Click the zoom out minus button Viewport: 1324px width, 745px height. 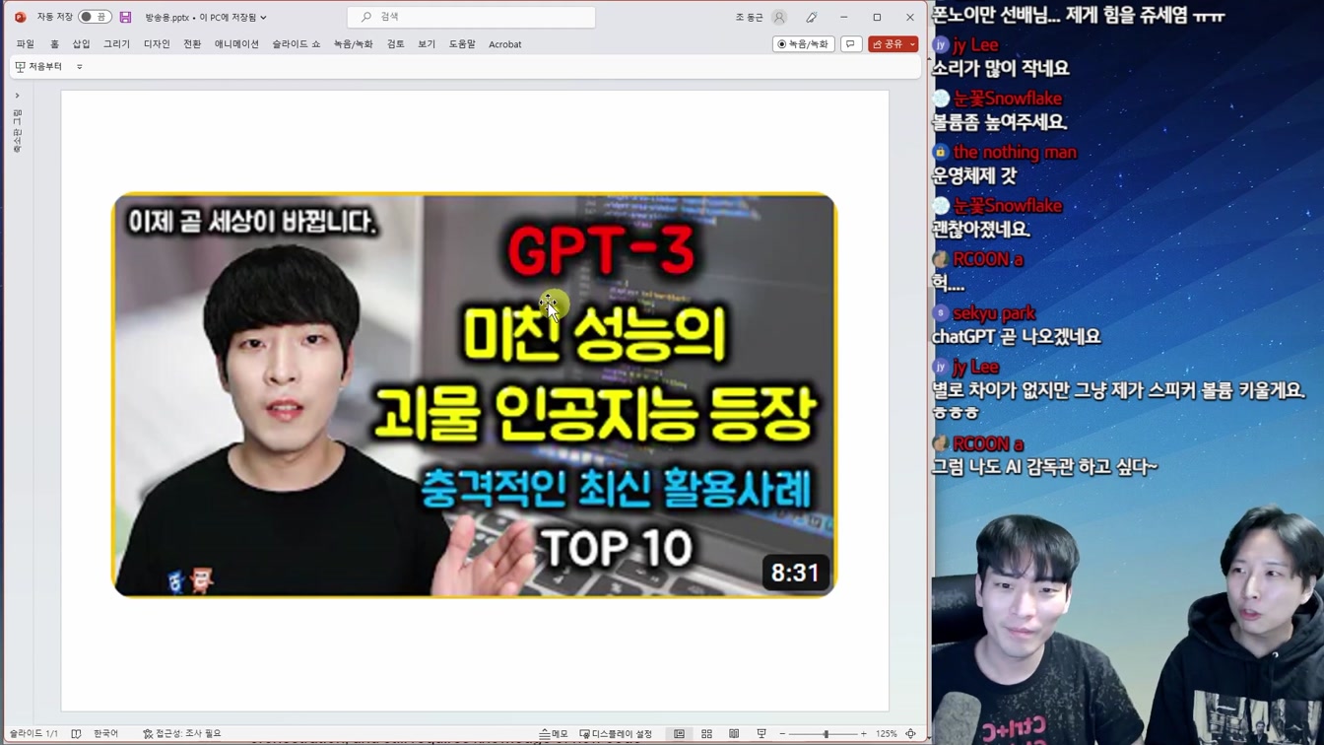pos(782,734)
